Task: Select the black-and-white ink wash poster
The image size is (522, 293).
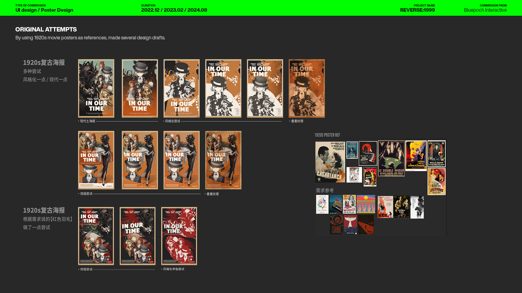Action: click(417, 207)
